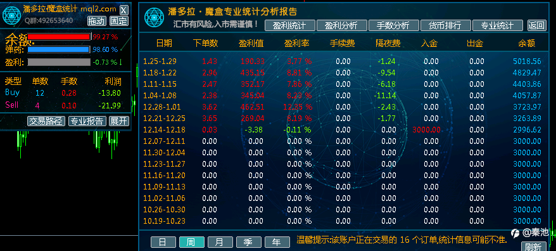Click the 5018.56 balance value
The width and height of the screenshot is (556, 251).
(x=528, y=61)
